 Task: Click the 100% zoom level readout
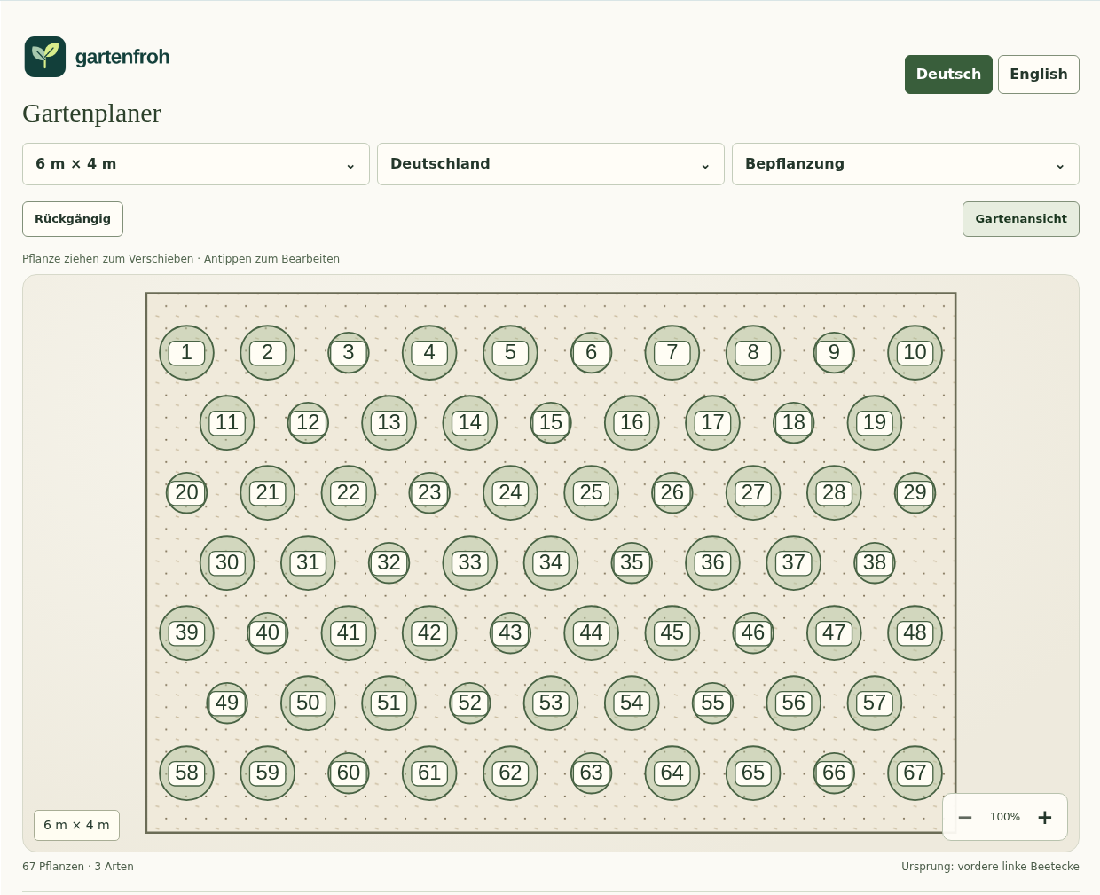(1005, 817)
